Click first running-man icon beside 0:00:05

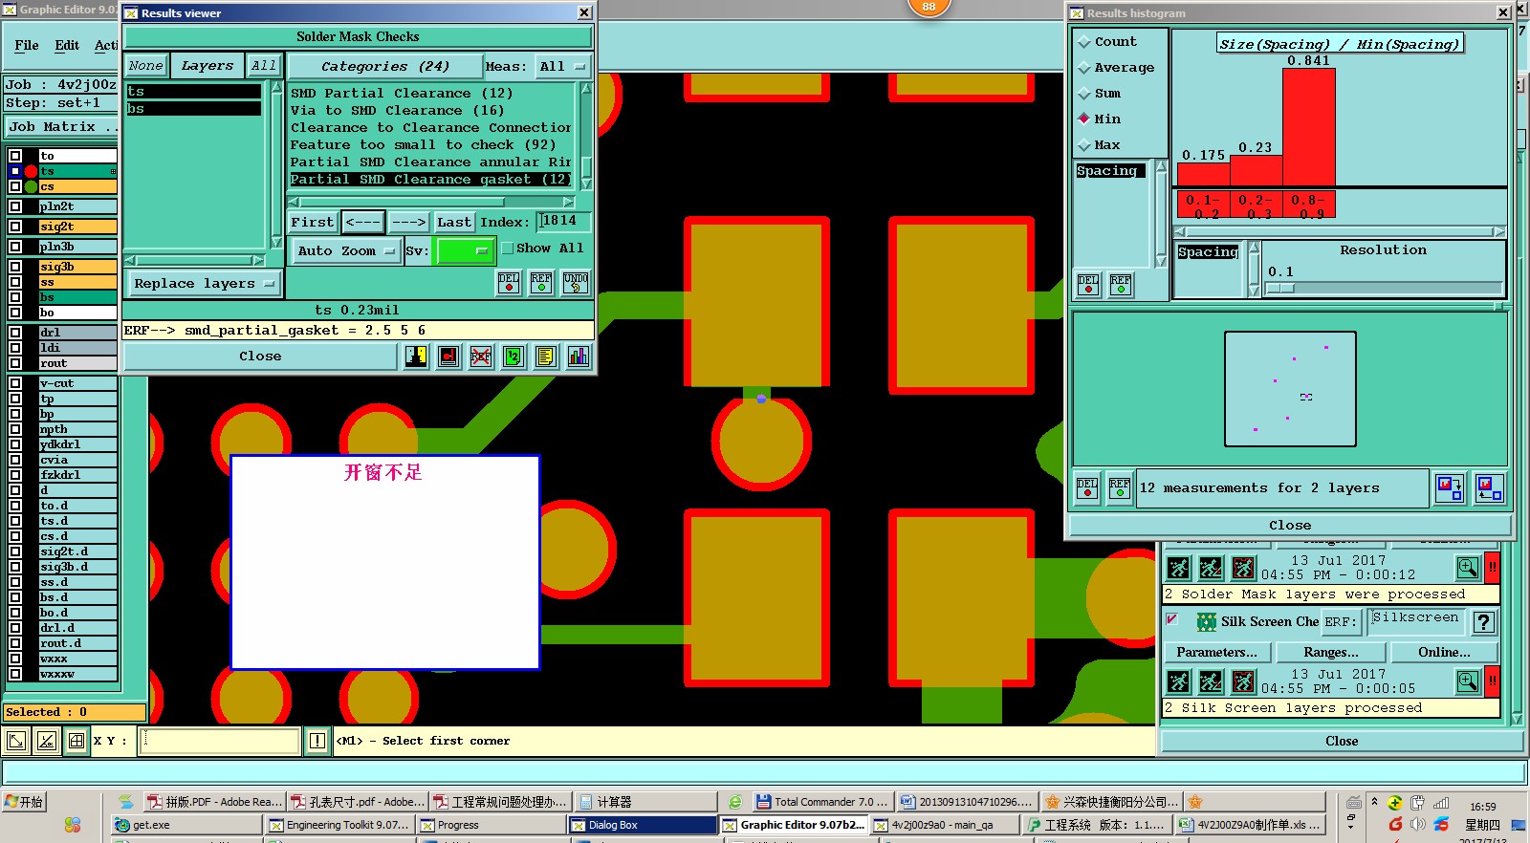point(1179,681)
